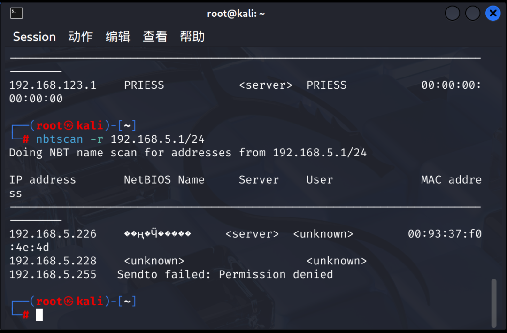Click the skull icon in the nbtscan prompt line
Image resolution: width=507 pixels, height=333 pixels.
pos(68,125)
